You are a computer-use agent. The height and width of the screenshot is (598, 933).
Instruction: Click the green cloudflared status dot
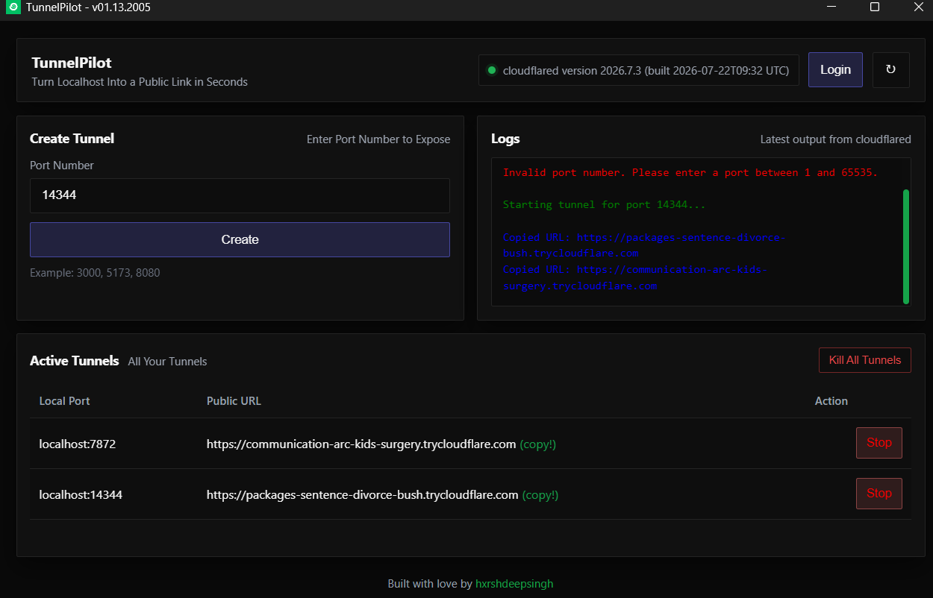492,70
